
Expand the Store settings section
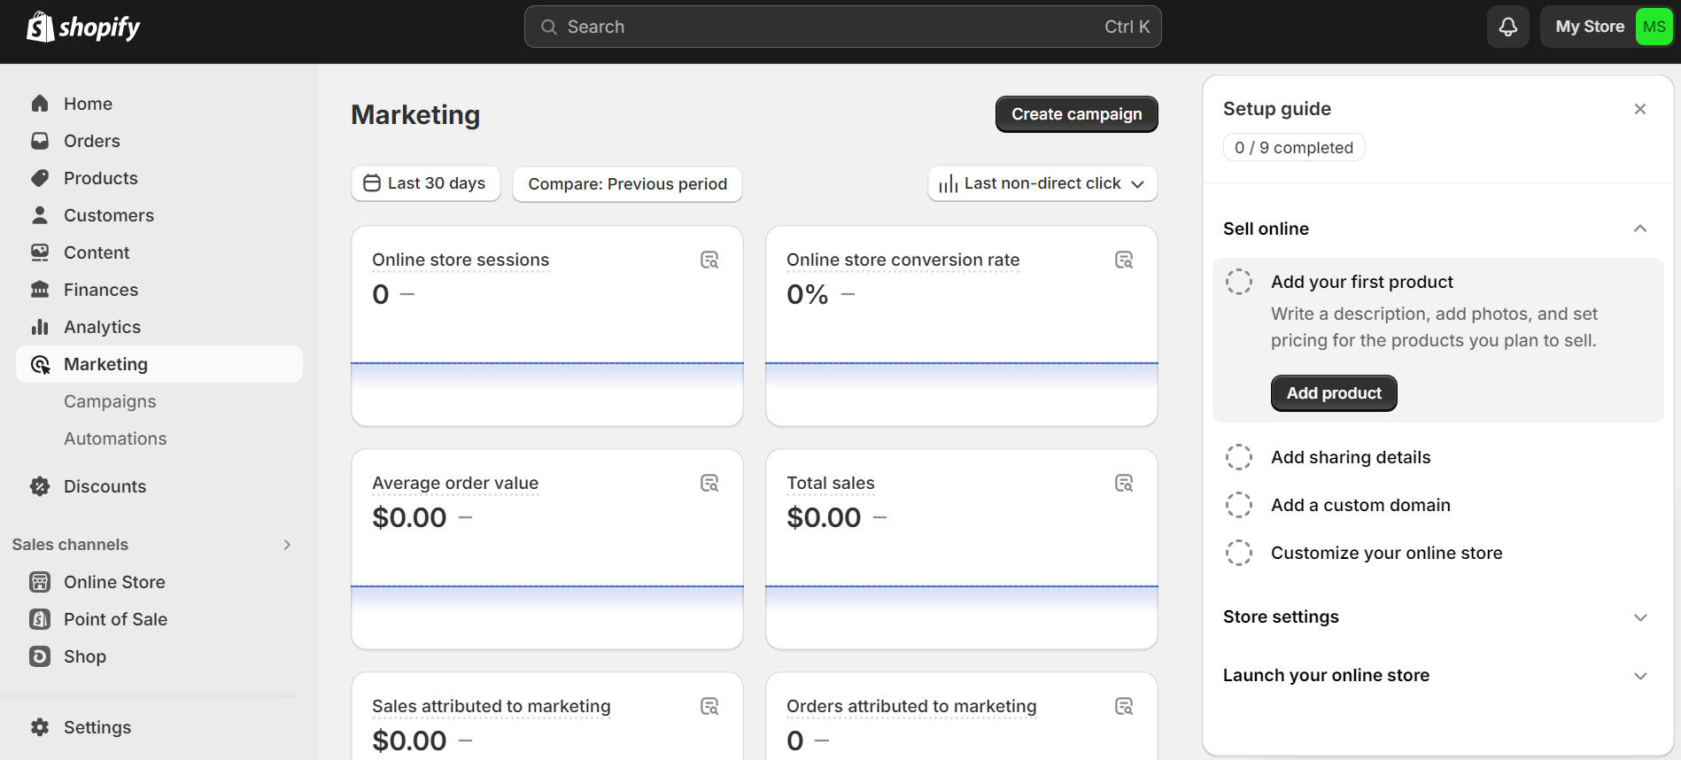(1640, 617)
